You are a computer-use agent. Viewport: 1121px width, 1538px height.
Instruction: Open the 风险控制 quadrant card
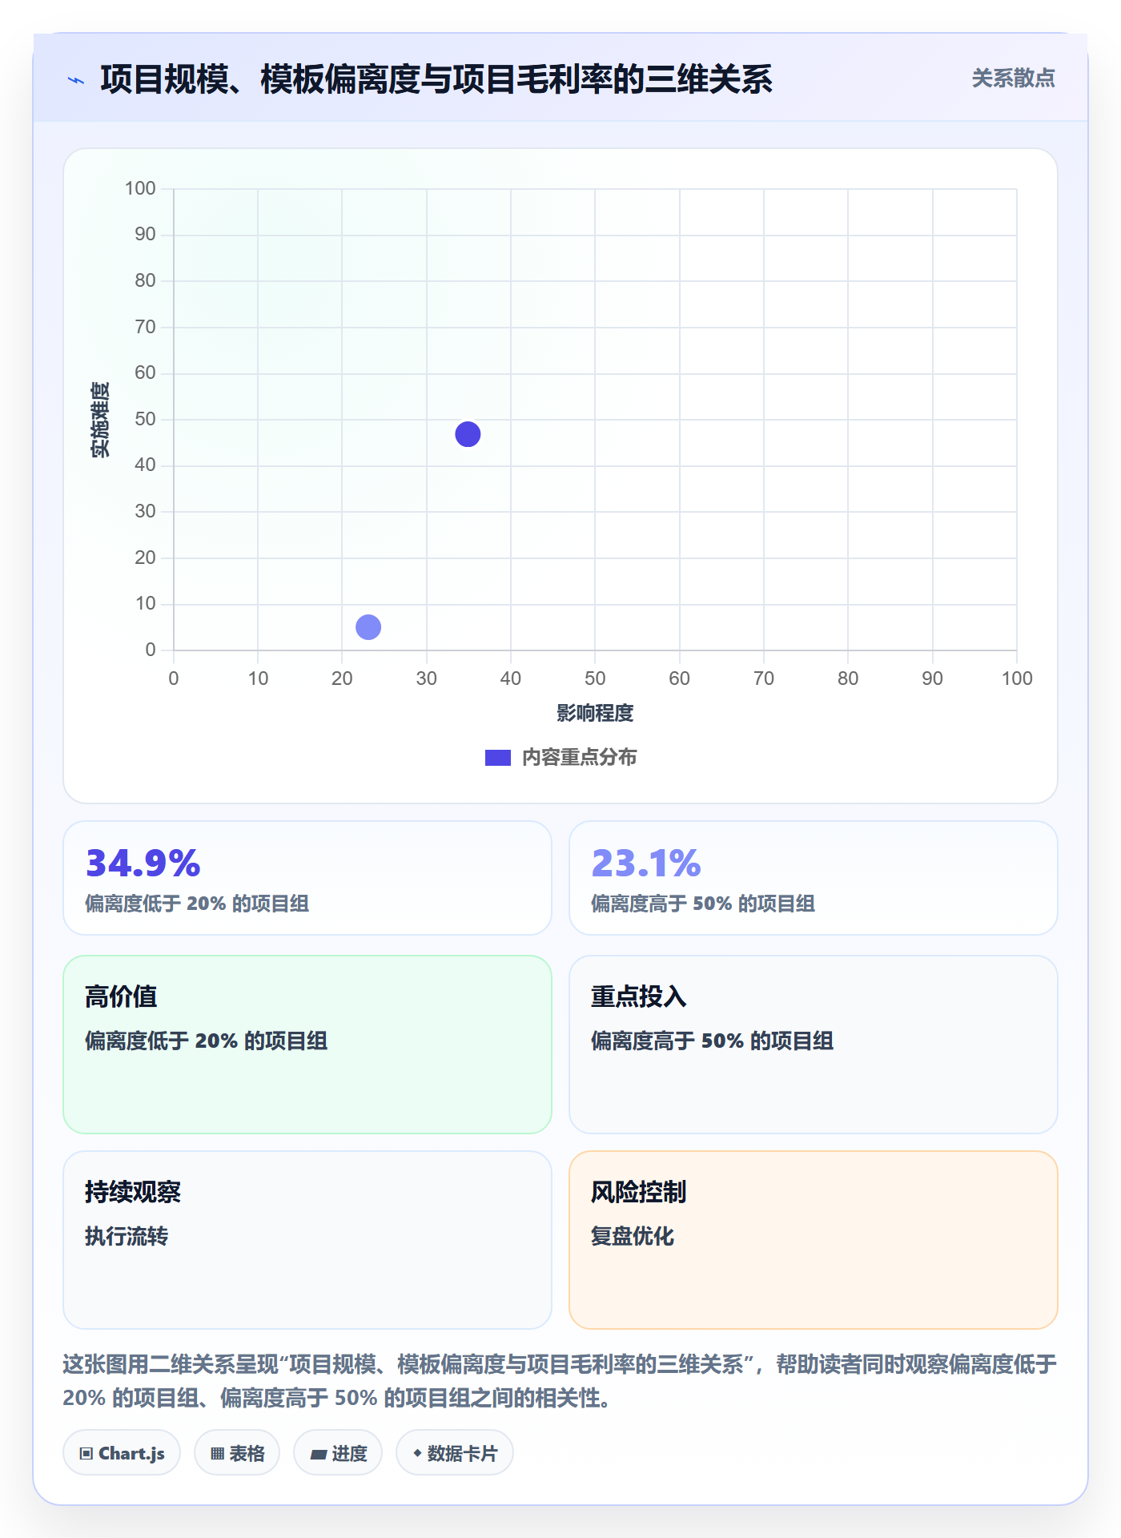814,1240
